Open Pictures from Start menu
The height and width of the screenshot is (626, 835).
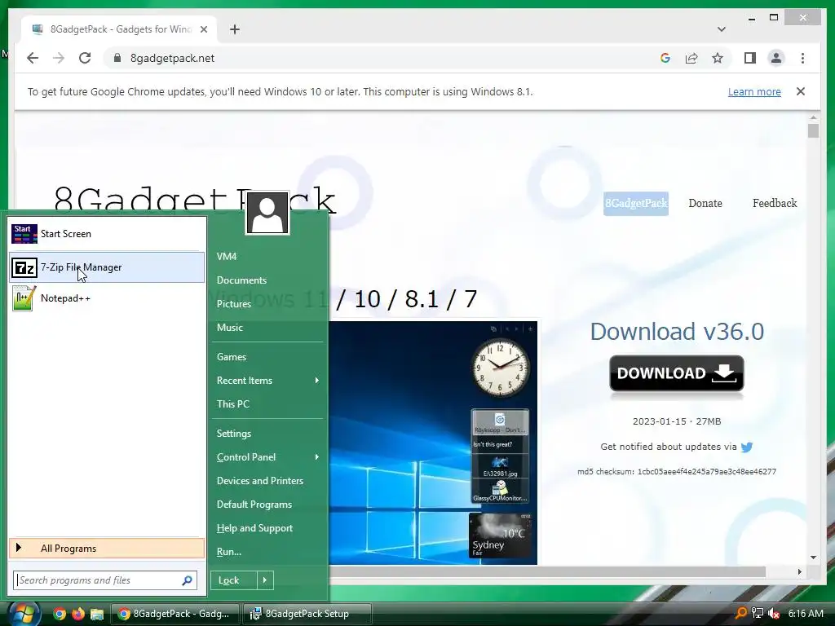point(234,304)
